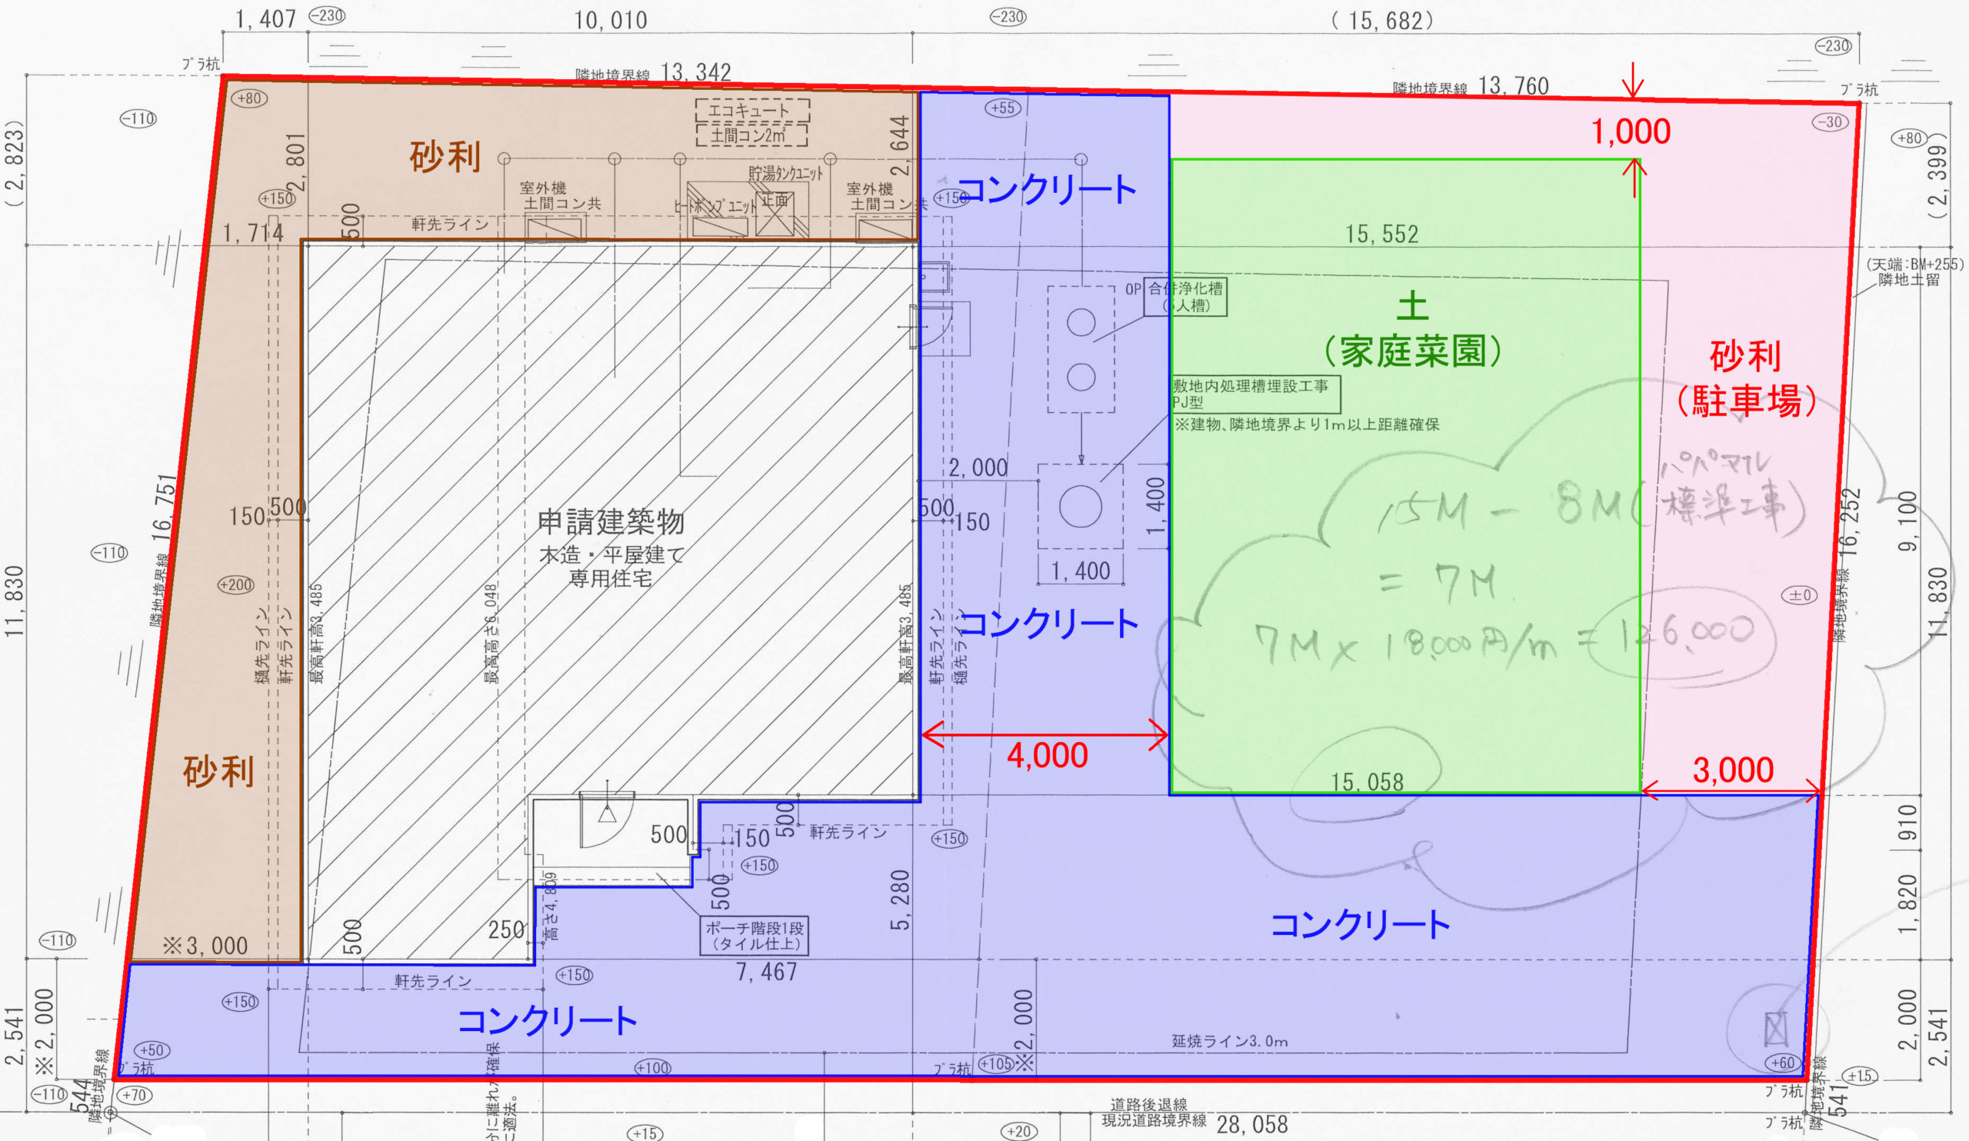
Task: Click the +60 elevation marker
Action: tap(1784, 1063)
